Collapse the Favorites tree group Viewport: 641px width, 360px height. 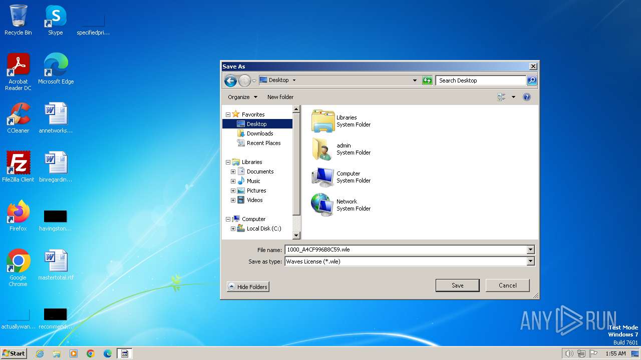point(228,114)
